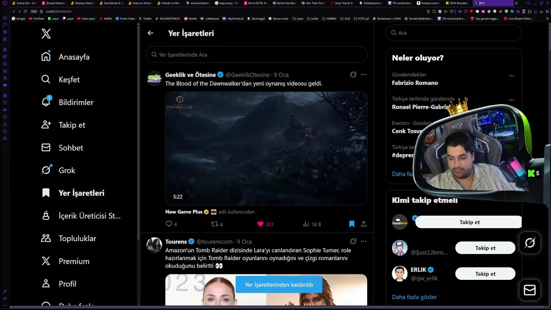Screen dimensions: 551x310
Task: Open Profil page
Action: (59, 284)
